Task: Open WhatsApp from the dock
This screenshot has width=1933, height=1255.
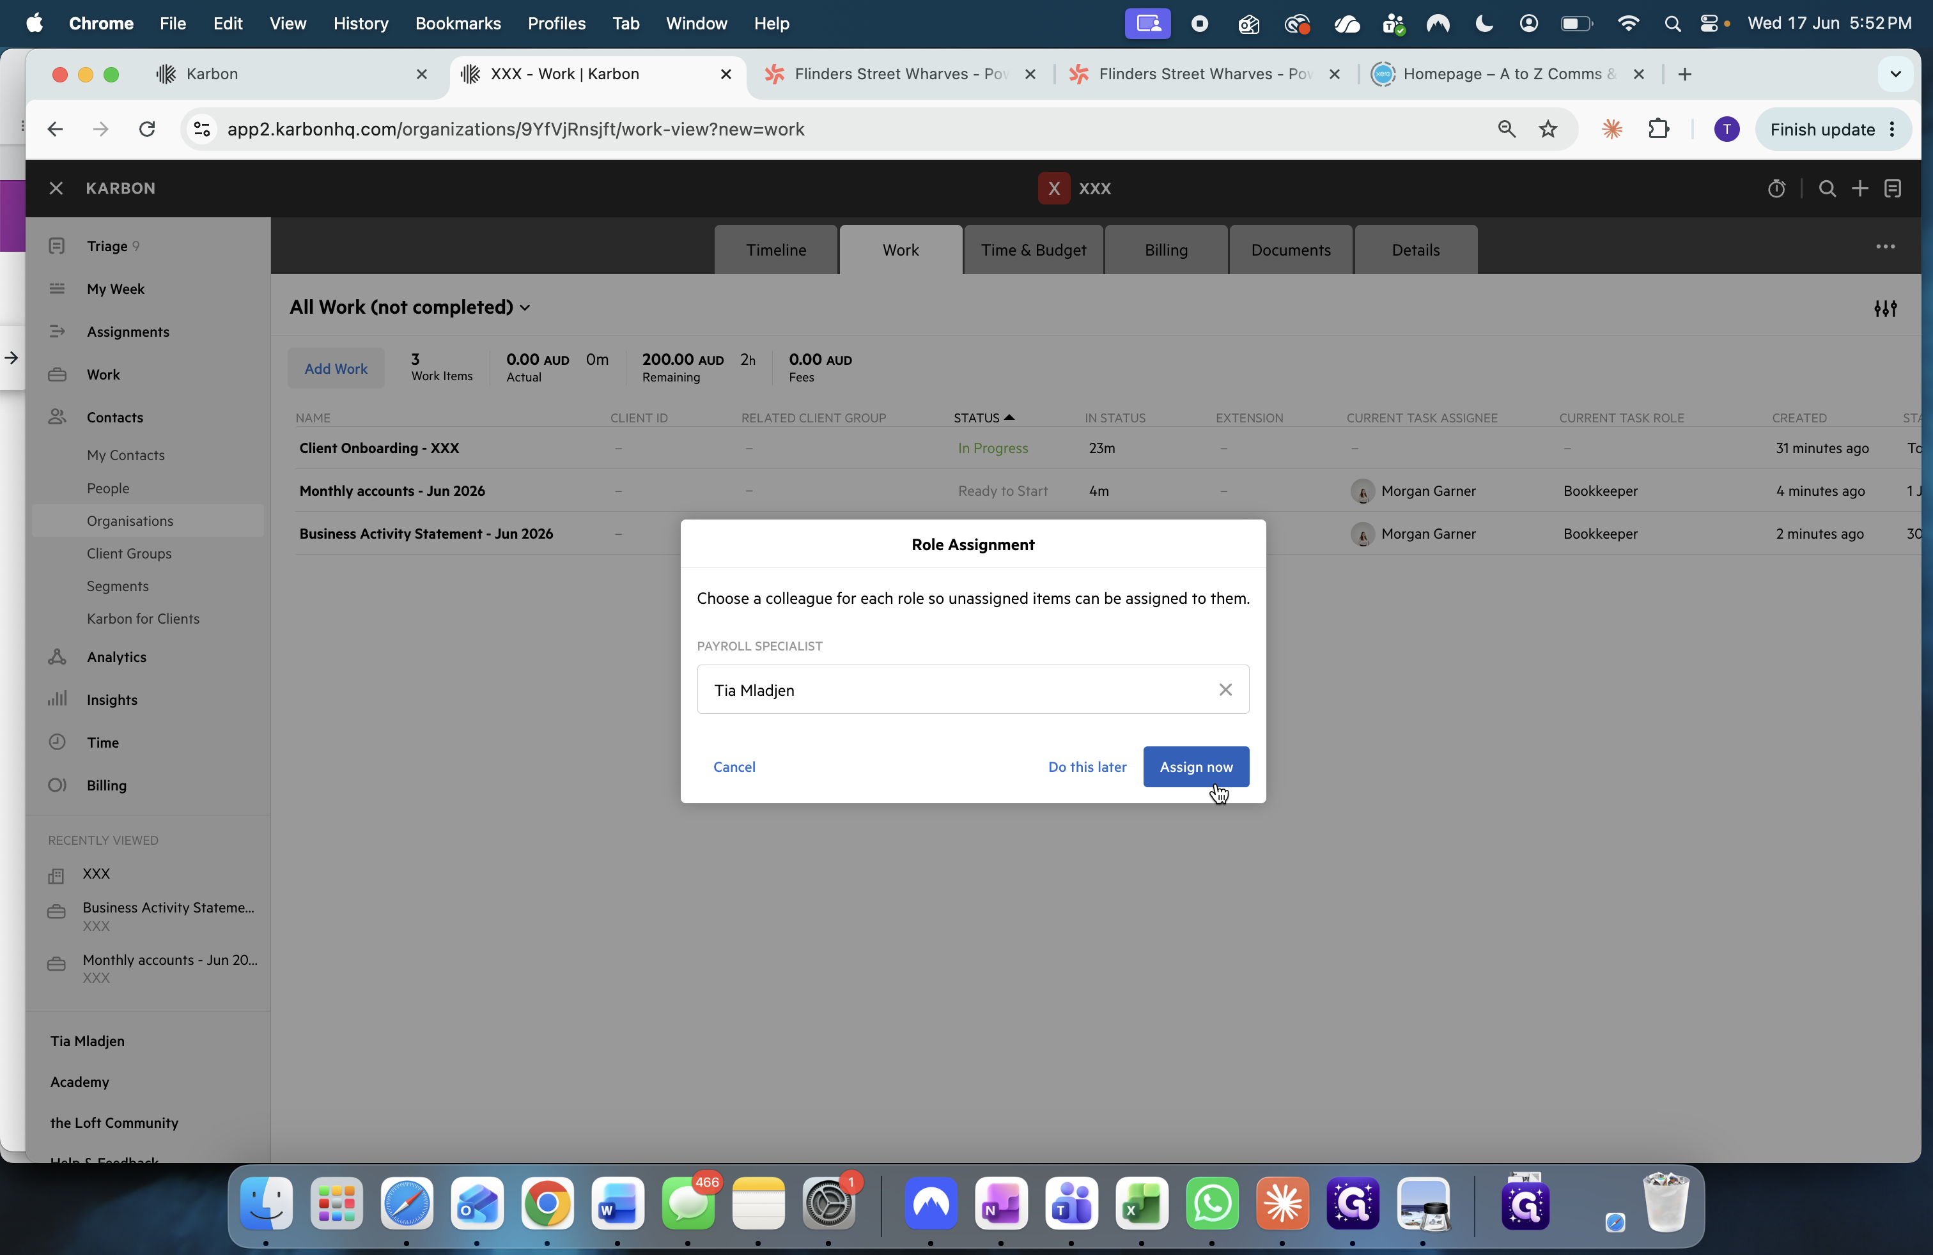Action: [x=1212, y=1203]
